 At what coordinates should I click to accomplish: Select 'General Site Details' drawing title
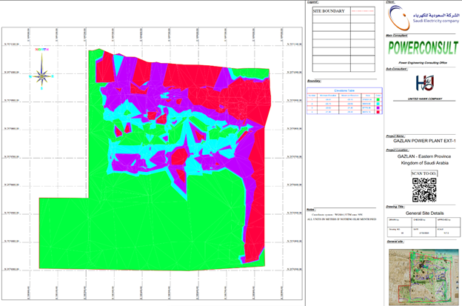[424, 213]
